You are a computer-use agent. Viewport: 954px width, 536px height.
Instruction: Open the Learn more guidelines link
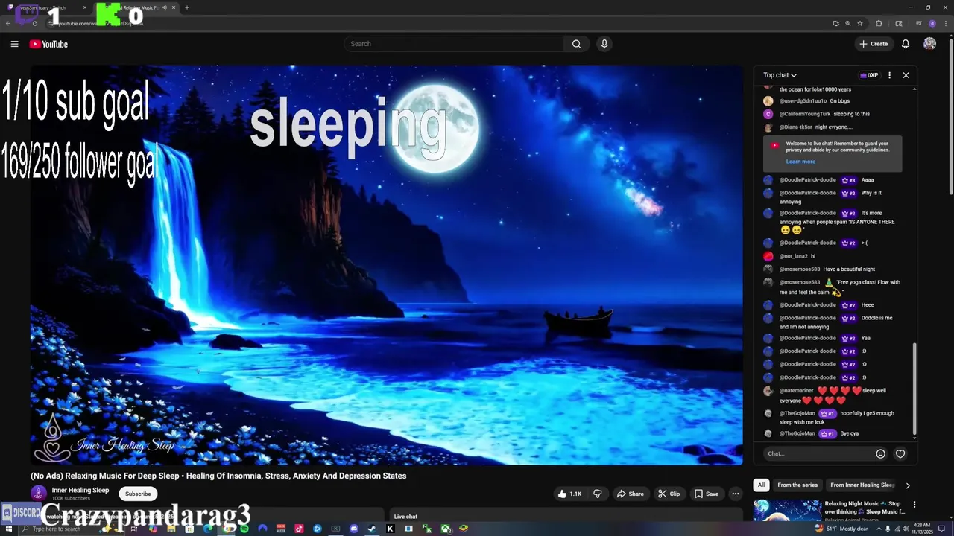[x=800, y=162]
